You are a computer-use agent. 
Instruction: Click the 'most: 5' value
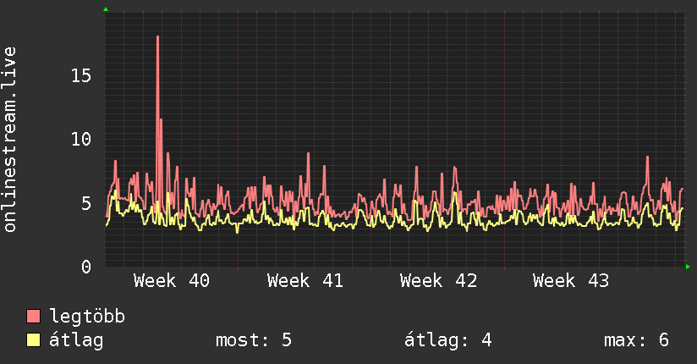[254, 340]
